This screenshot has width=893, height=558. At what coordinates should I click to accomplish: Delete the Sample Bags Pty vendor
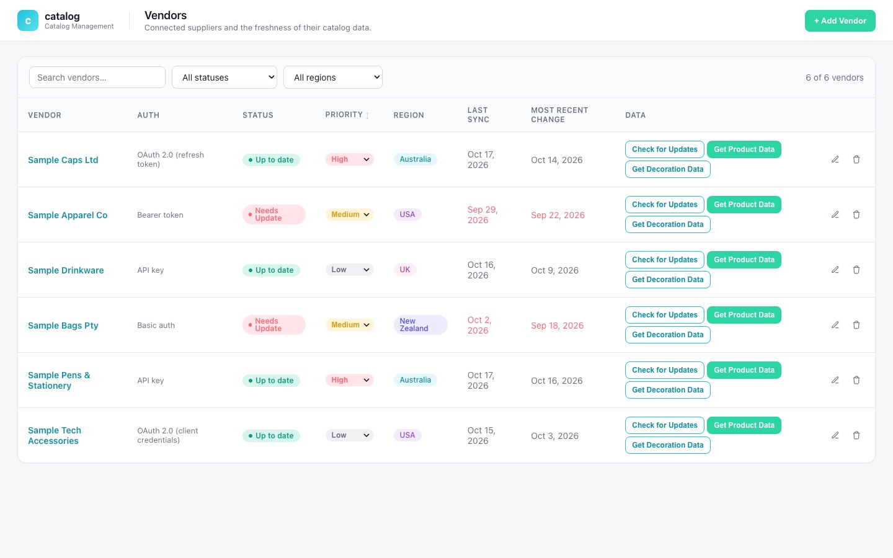(856, 325)
